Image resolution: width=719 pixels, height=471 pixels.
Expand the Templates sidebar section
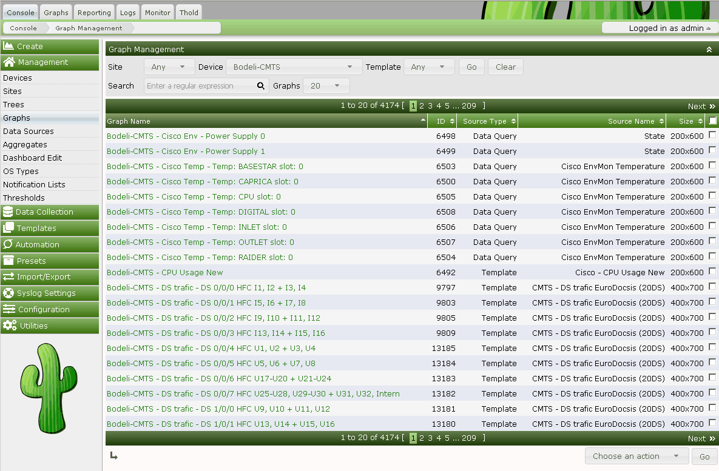point(50,228)
